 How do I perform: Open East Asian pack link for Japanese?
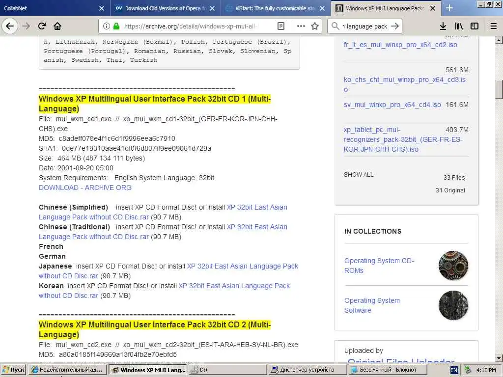tap(168, 271)
